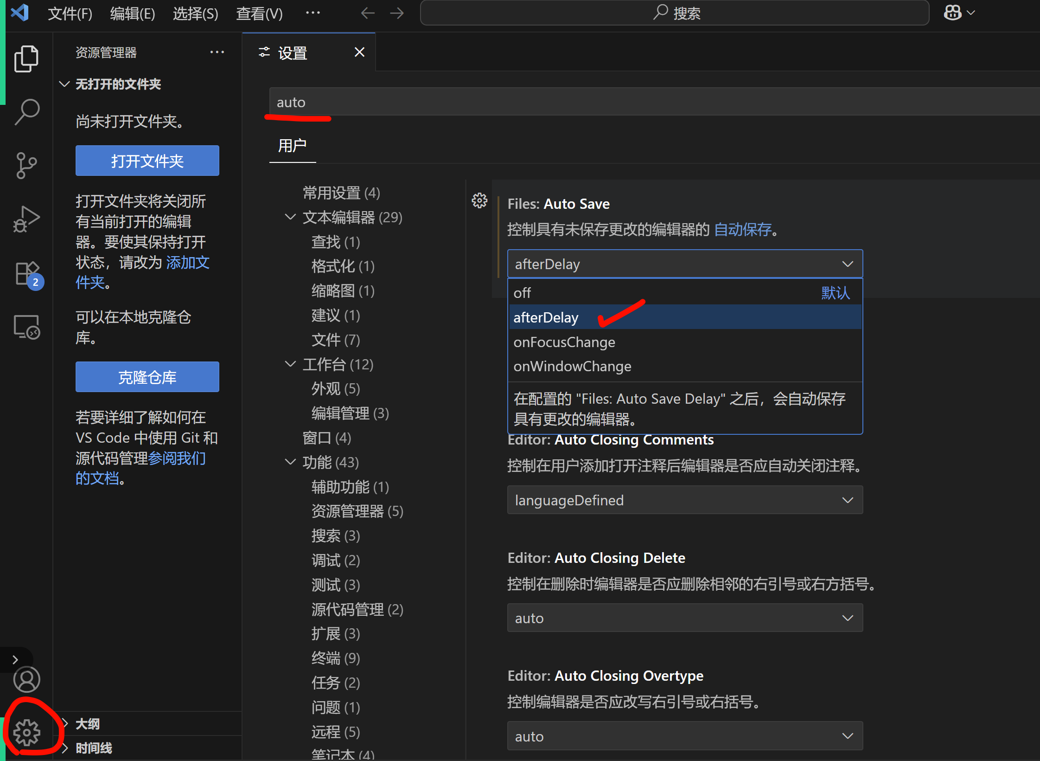Close the 设置 tab
1040x761 pixels.
point(359,52)
